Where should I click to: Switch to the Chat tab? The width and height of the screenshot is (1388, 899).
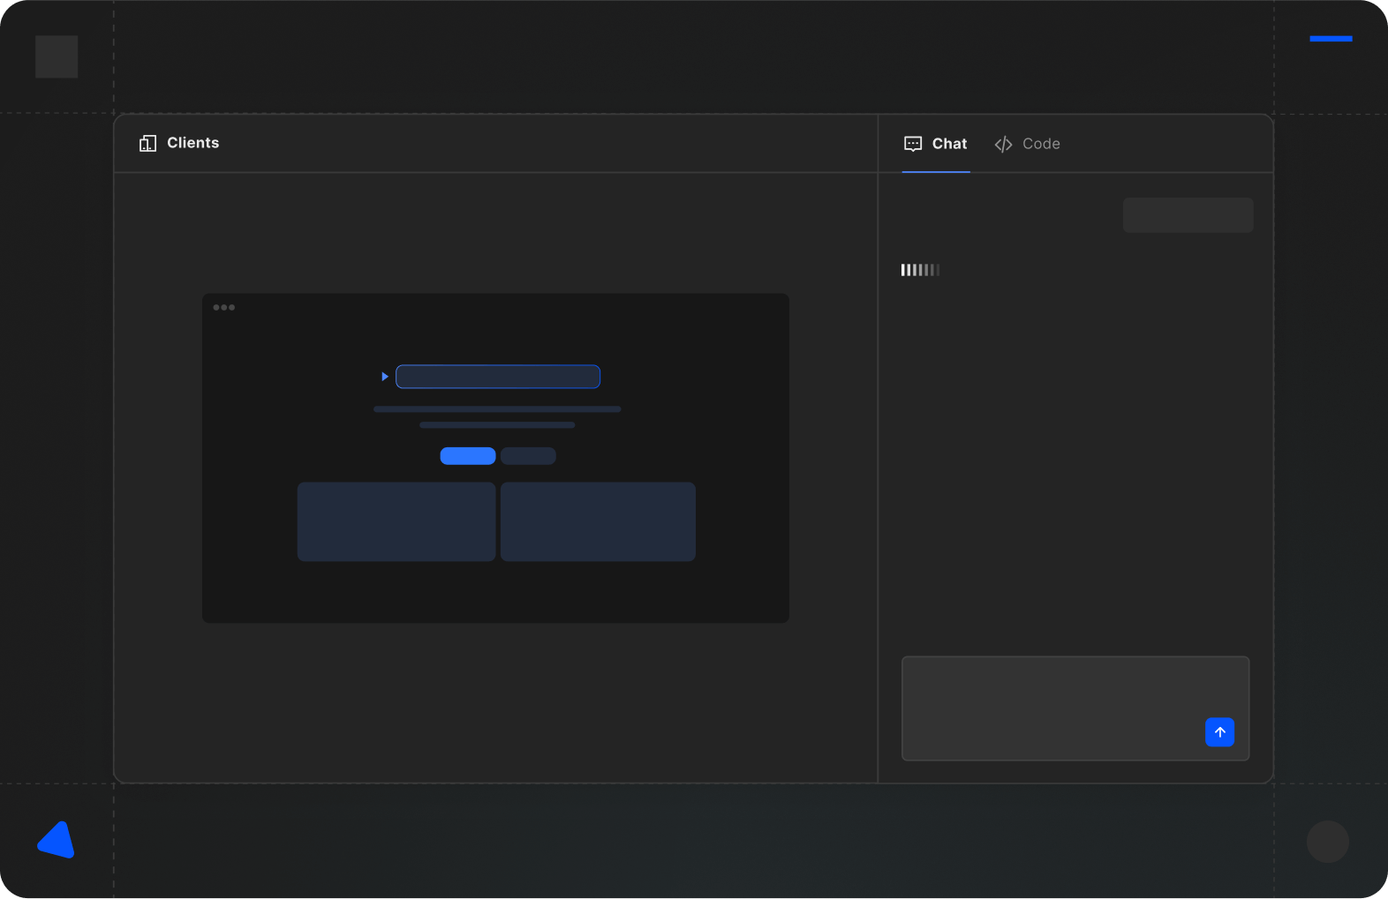pyautogui.click(x=936, y=144)
